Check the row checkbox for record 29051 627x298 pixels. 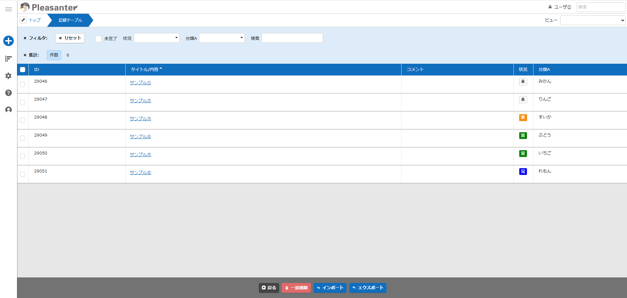pyautogui.click(x=23, y=174)
